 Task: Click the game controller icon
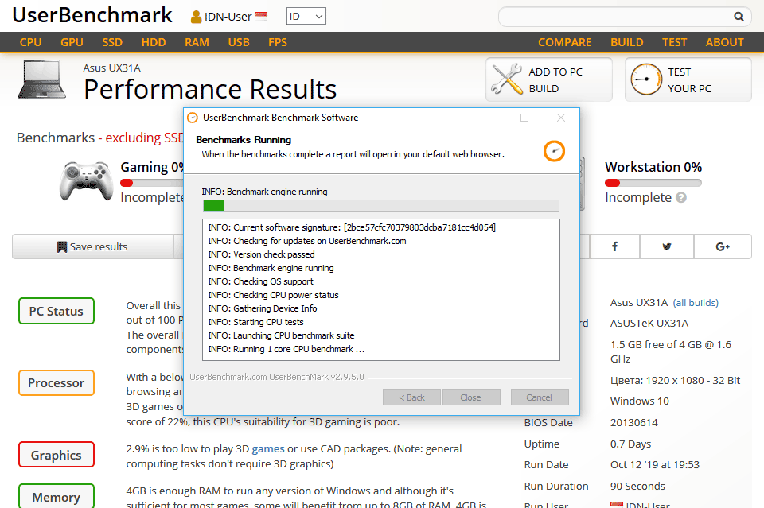click(x=86, y=181)
